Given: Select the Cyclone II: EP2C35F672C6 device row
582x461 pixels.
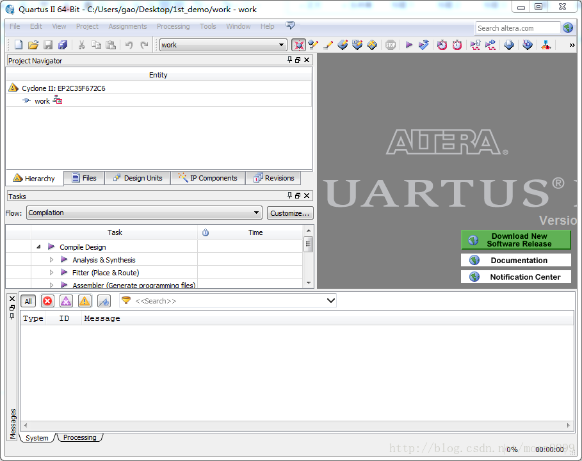Looking at the screenshot, I should 159,88.
